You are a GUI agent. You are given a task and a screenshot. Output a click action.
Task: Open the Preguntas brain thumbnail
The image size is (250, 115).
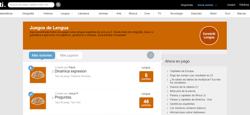tap(38, 101)
